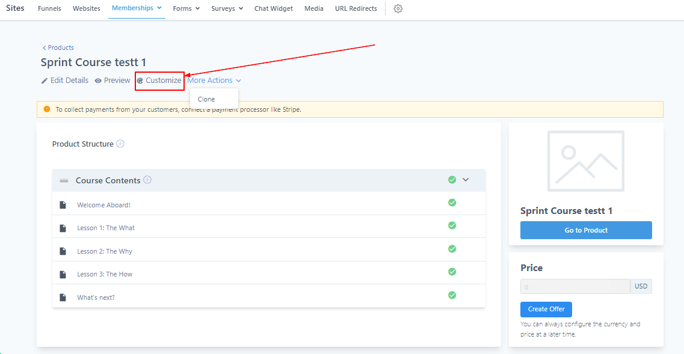Toggle the green check for What's next?
Screen dimensions: 684x354
click(452, 295)
